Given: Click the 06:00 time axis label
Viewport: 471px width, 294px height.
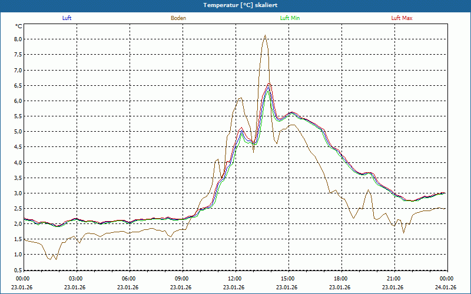Looking at the screenshot, I should coord(129,279).
